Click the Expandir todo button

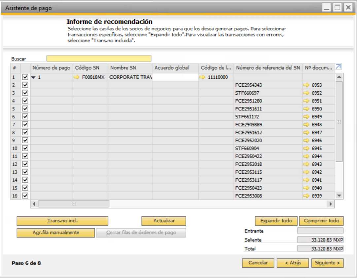point(276,221)
